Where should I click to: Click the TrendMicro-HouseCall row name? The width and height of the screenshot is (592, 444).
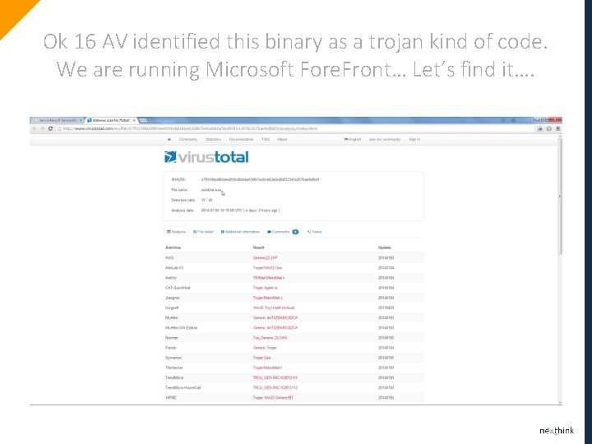click(183, 388)
